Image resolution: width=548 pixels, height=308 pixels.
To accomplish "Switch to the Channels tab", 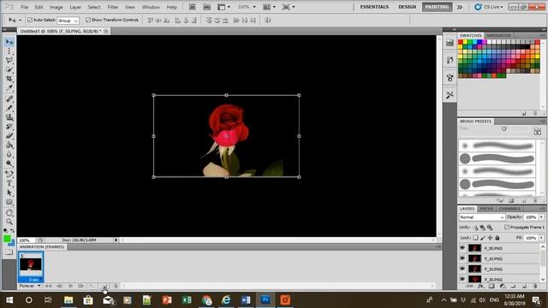I will (509, 209).
